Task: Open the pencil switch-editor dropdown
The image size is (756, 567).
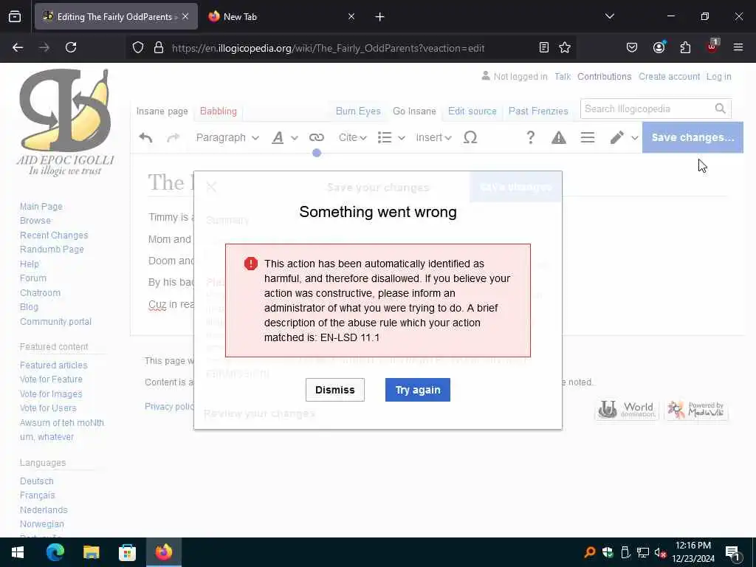Action: (624, 138)
